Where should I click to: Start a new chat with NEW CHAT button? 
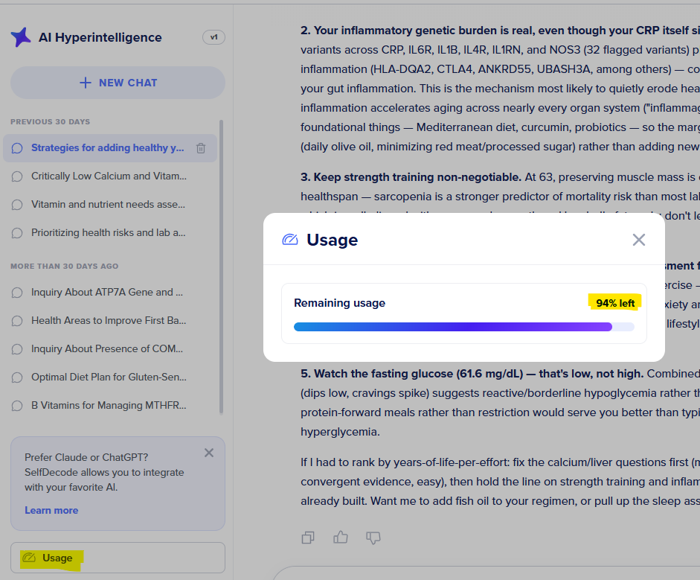[x=118, y=83]
